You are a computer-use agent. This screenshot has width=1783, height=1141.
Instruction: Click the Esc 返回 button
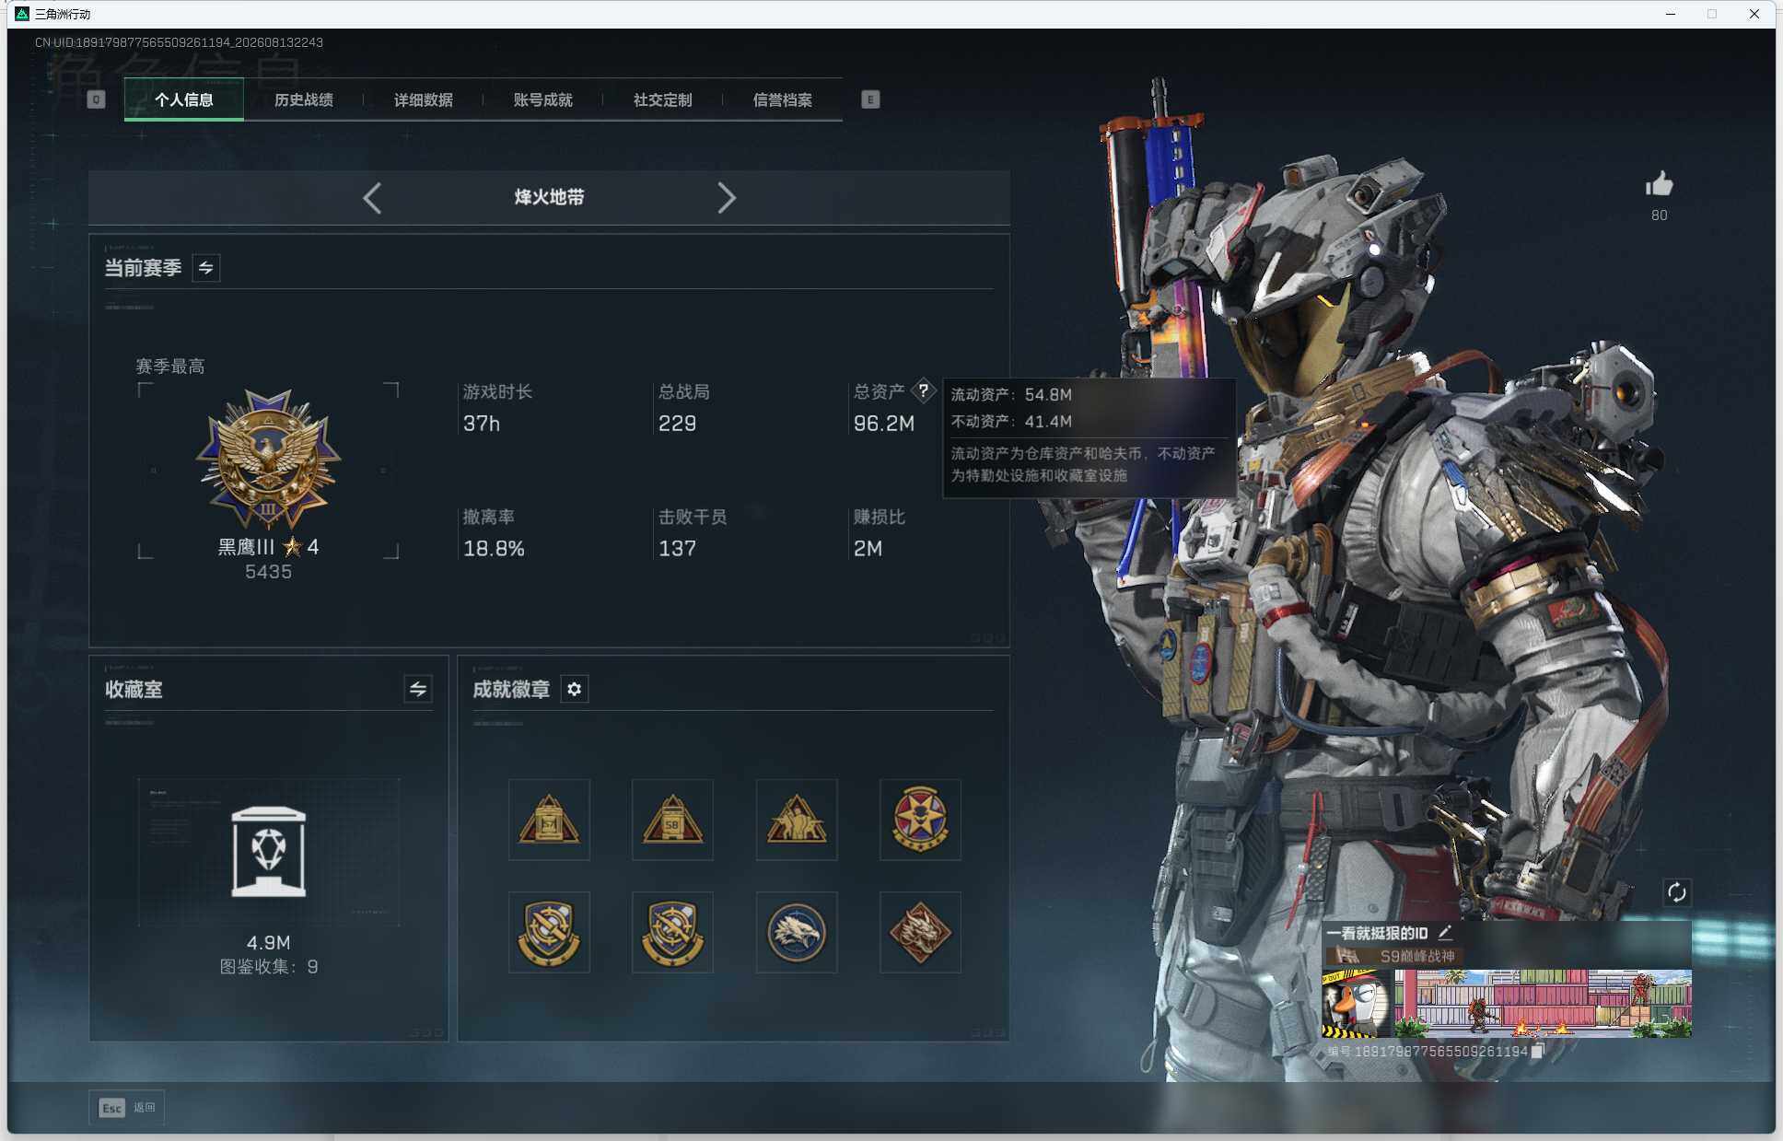(127, 1107)
